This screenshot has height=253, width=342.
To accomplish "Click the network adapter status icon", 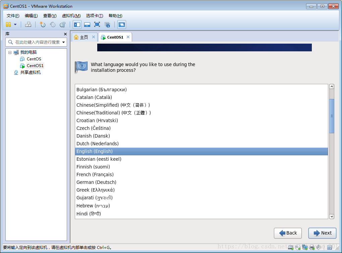I will coord(305,247).
